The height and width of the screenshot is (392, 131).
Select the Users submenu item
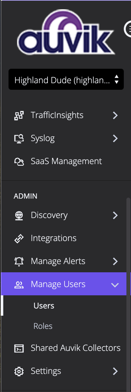pyautogui.click(x=44, y=306)
